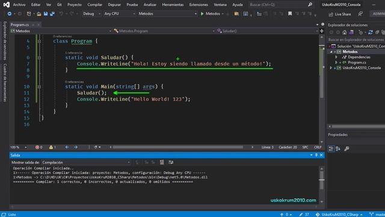Open the Editar menu
Screen dimensions: 385x217
(x=35, y=5)
